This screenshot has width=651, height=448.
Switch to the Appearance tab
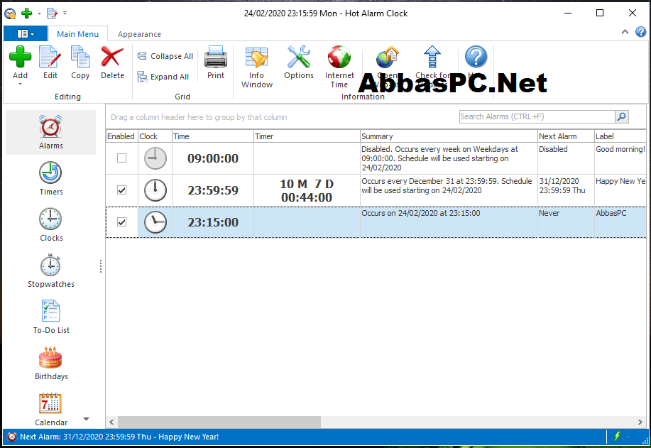coord(139,34)
